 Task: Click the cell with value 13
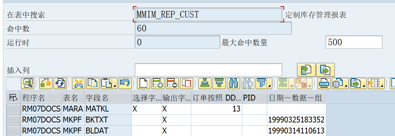coord(216,109)
